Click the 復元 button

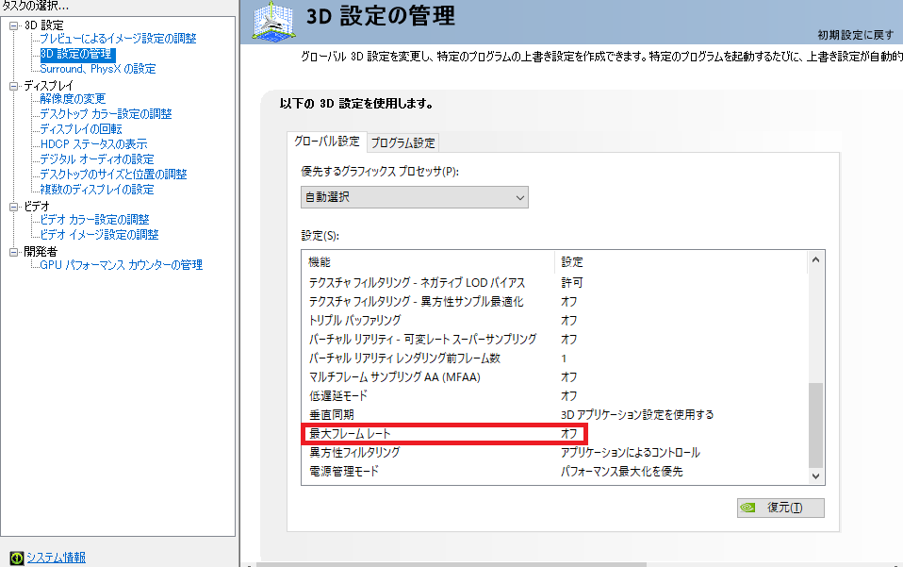point(780,508)
